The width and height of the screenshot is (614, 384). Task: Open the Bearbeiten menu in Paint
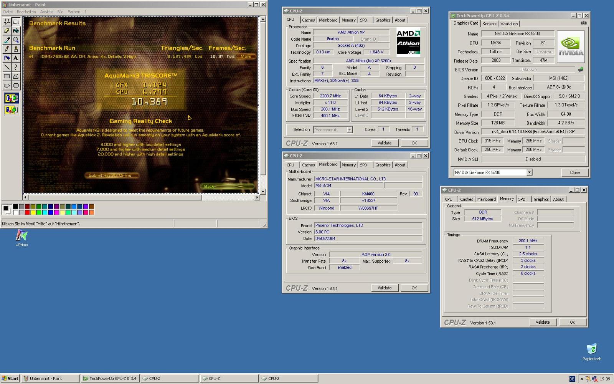pos(26,12)
